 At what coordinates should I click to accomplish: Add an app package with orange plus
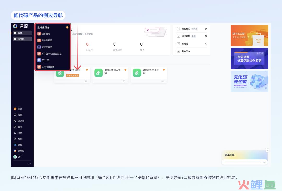tap(67, 27)
